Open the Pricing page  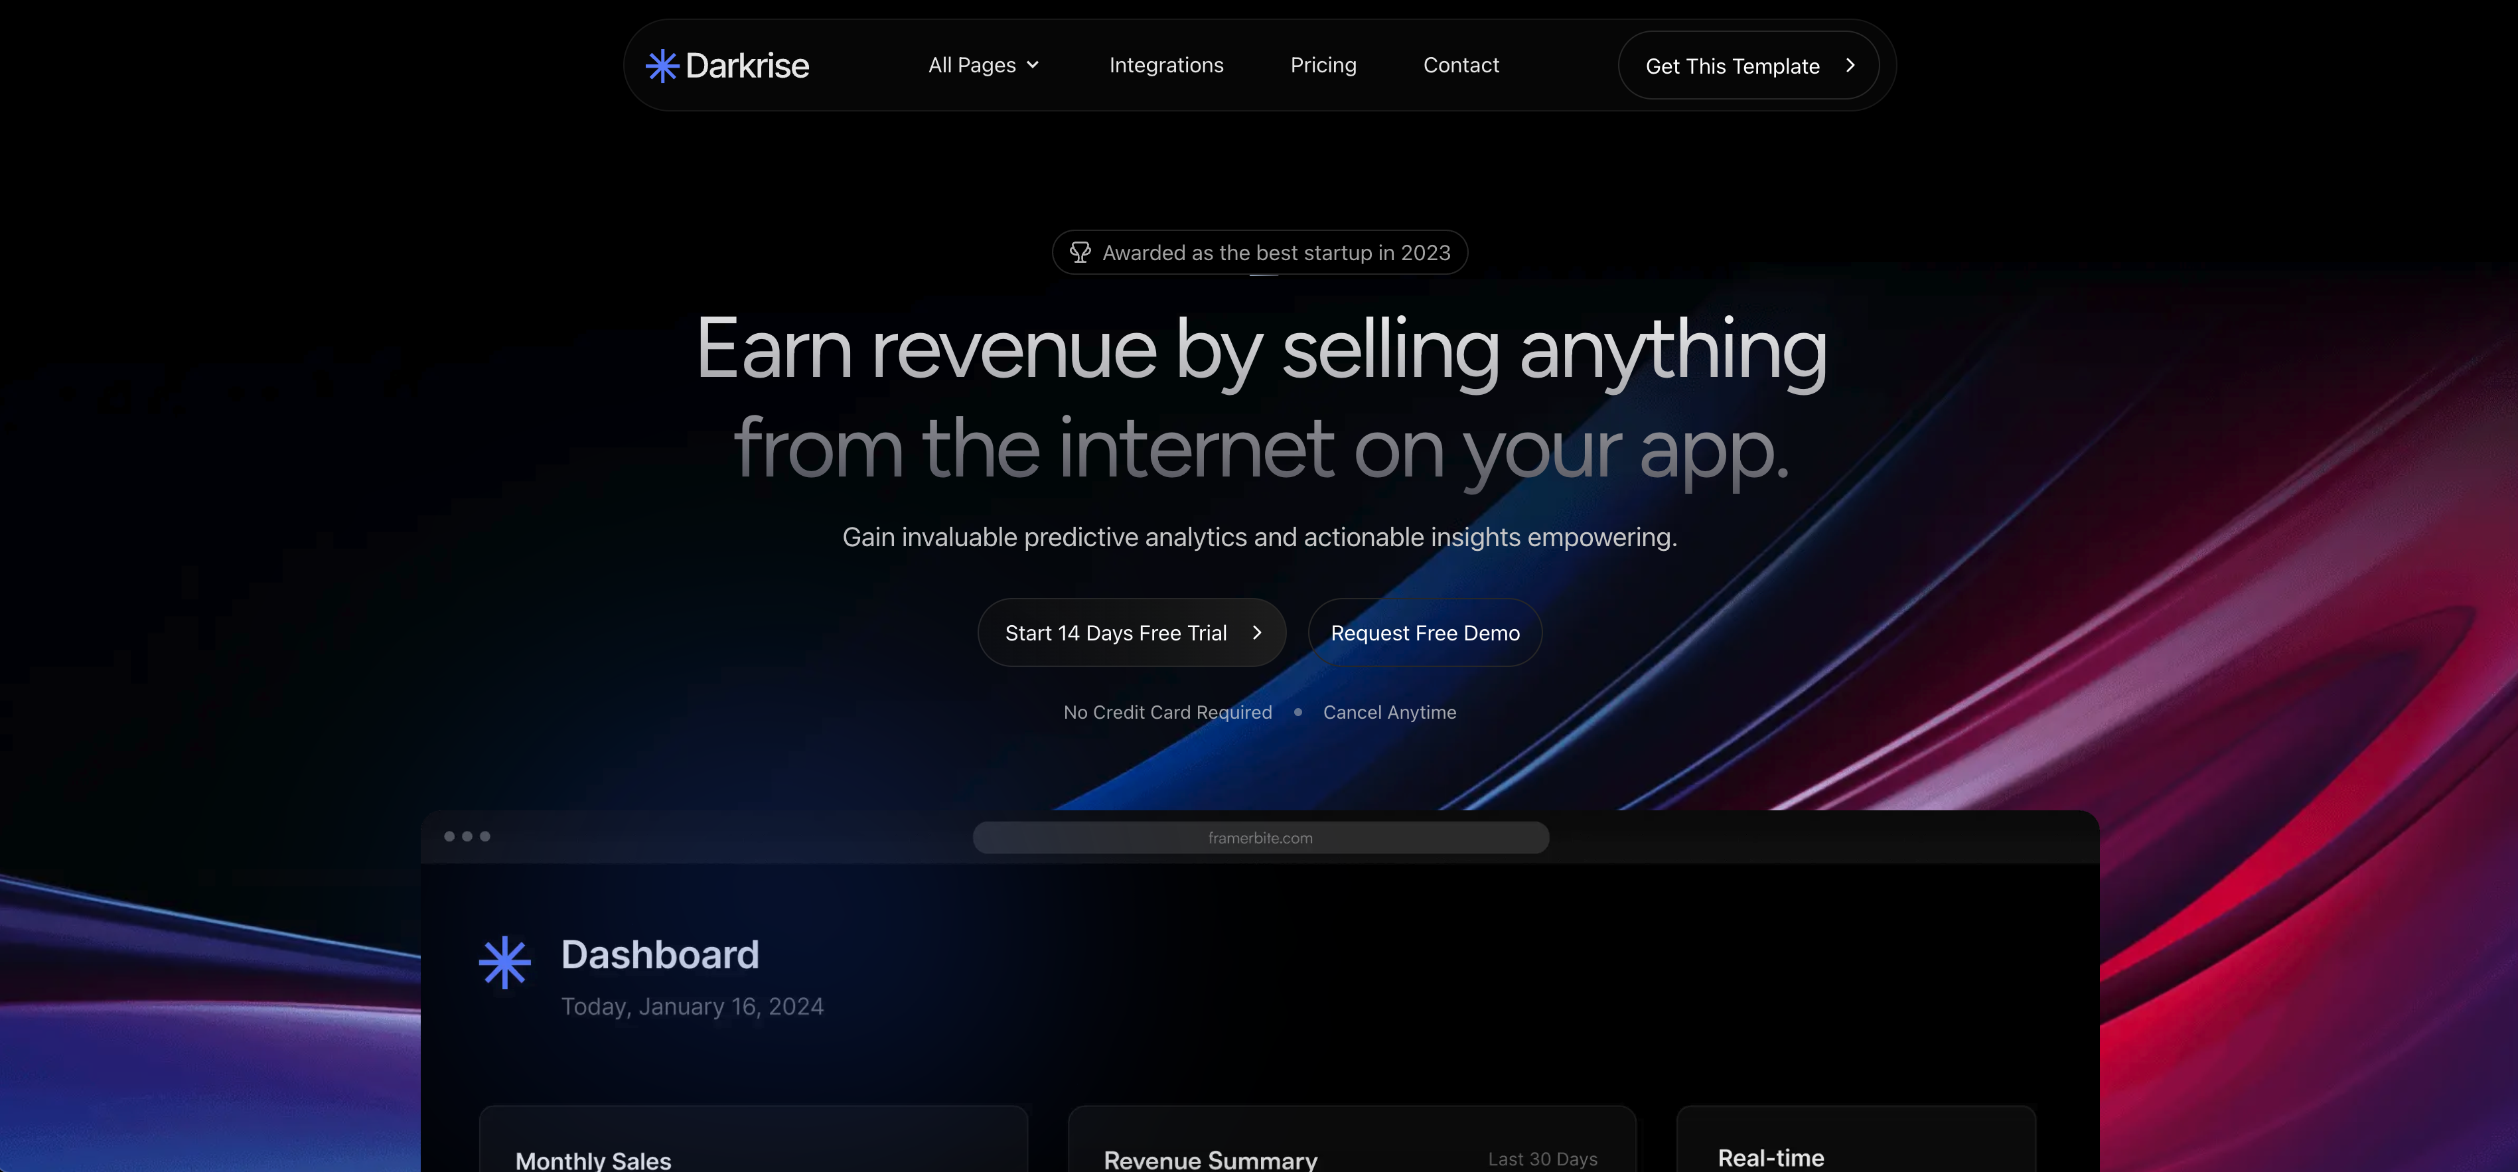(x=1323, y=66)
